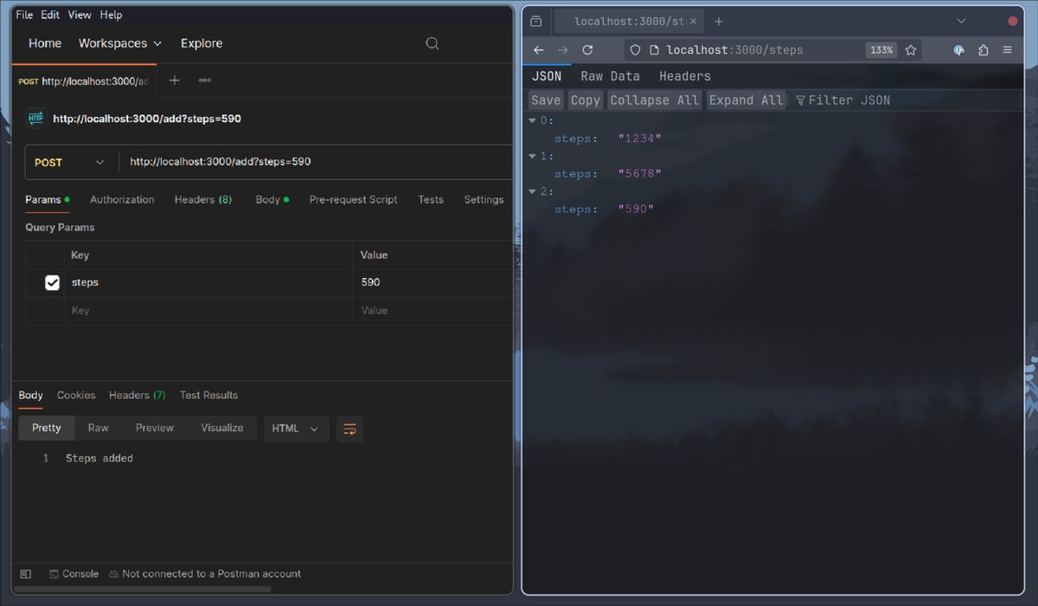Screen dimensions: 1038x606
Task: Toggle response line wrap icon
Action: pyautogui.click(x=349, y=429)
